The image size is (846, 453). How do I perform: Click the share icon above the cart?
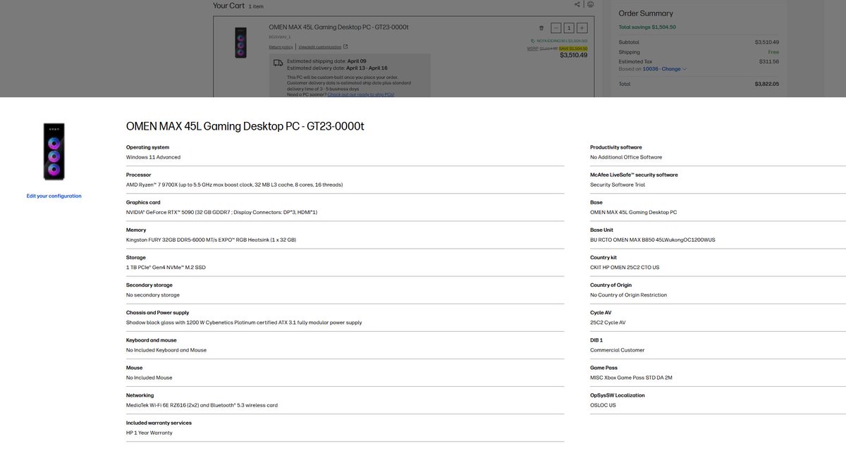pyautogui.click(x=577, y=4)
